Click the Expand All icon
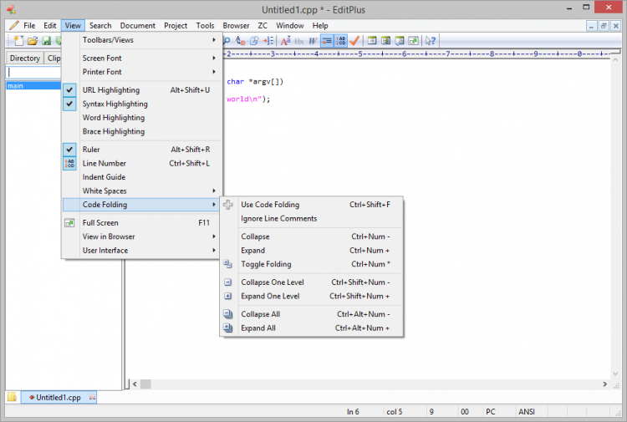Image resolution: width=627 pixels, height=422 pixels. pyautogui.click(x=228, y=328)
